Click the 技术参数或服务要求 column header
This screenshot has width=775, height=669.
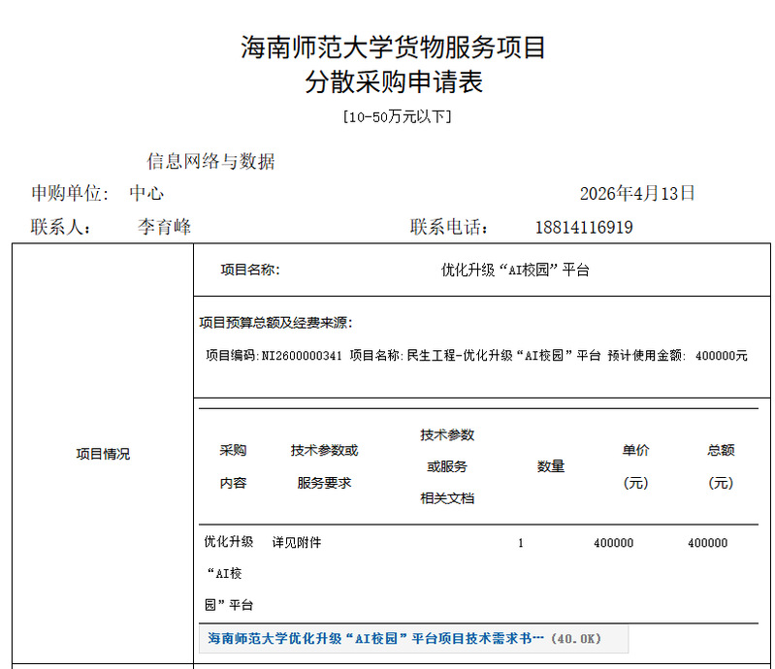[324, 466]
